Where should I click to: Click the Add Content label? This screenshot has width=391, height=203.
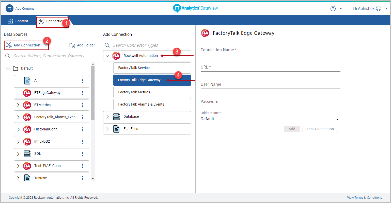25,9
